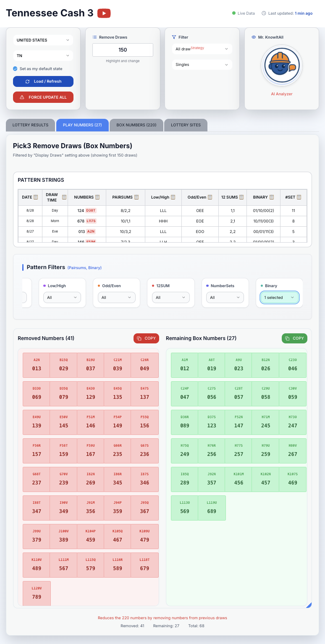
Task: Switch to the PLAY NUMBERS (27) tab
Action: tap(82, 125)
